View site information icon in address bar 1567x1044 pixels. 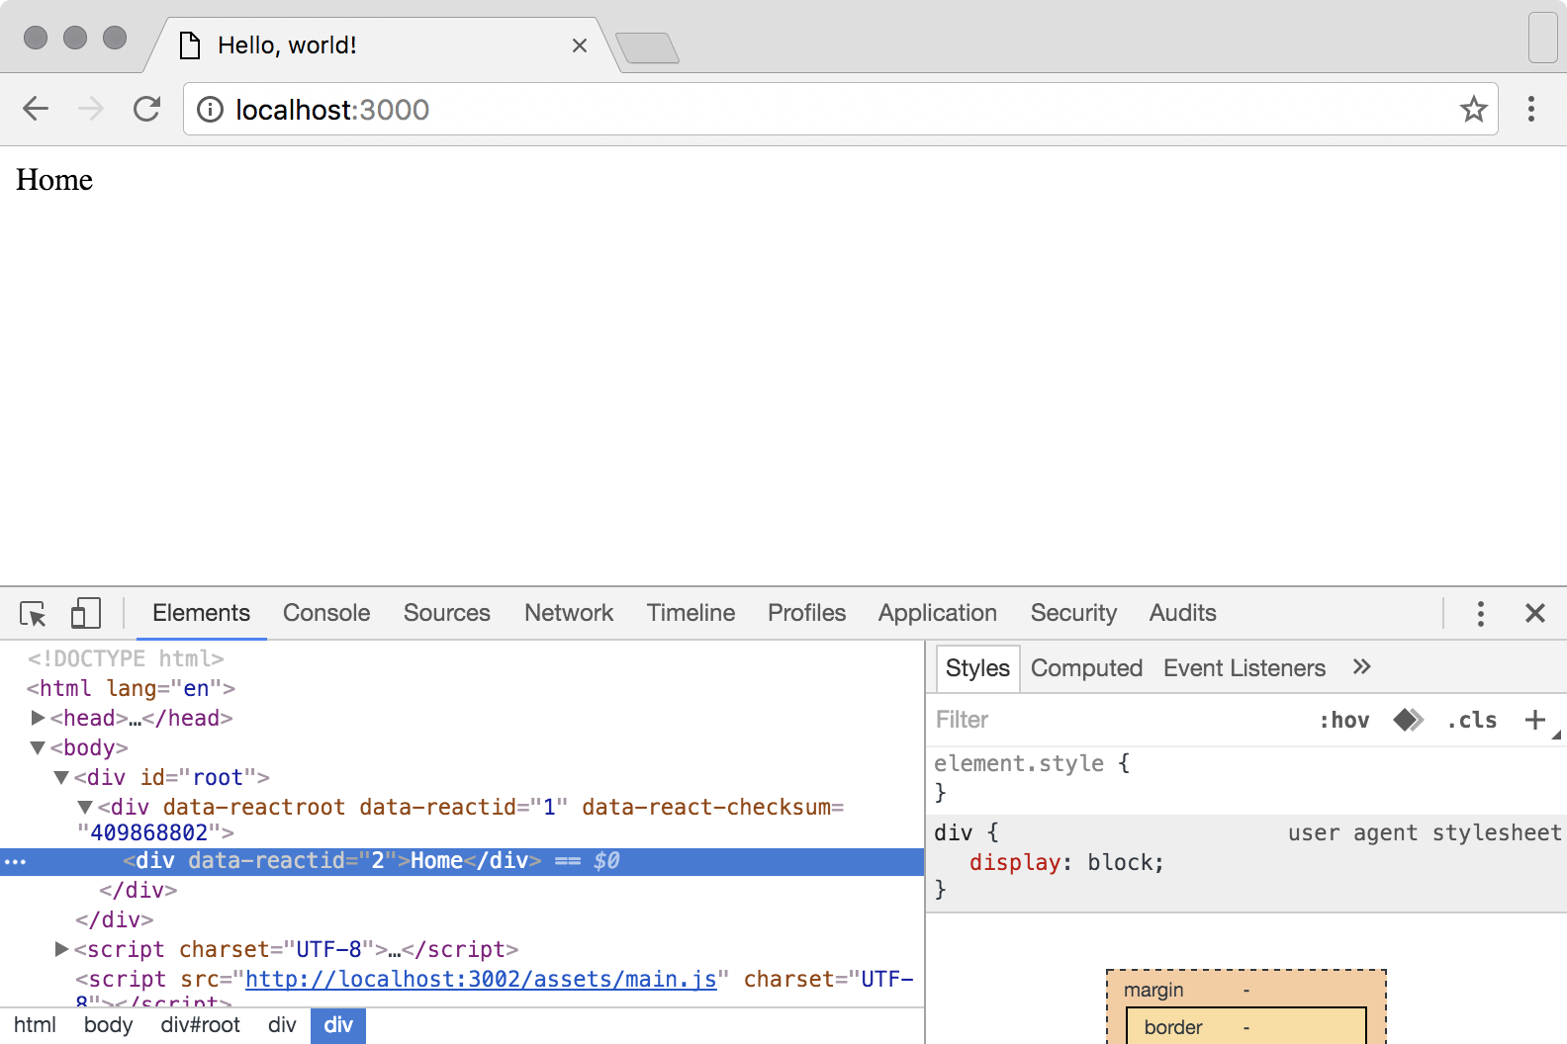coord(210,110)
